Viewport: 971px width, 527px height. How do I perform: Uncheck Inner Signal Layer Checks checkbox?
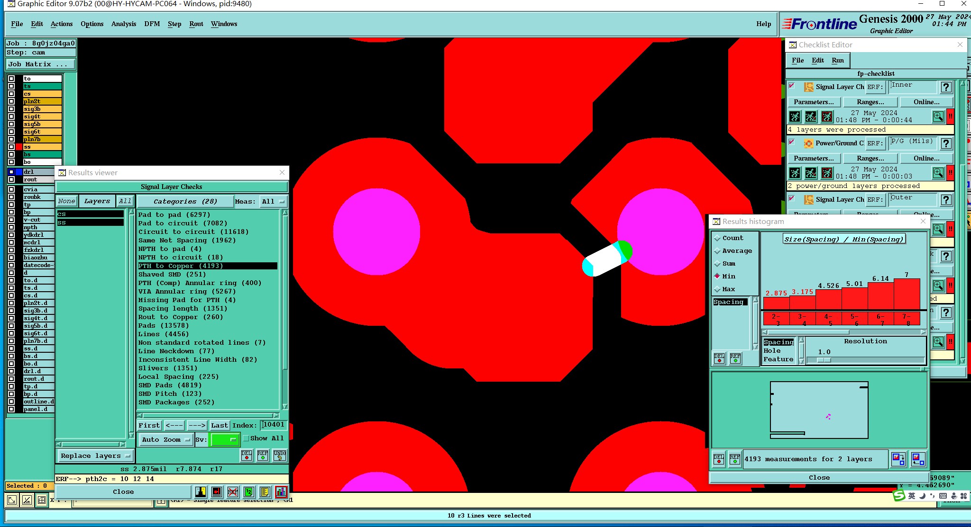click(x=791, y=86)
